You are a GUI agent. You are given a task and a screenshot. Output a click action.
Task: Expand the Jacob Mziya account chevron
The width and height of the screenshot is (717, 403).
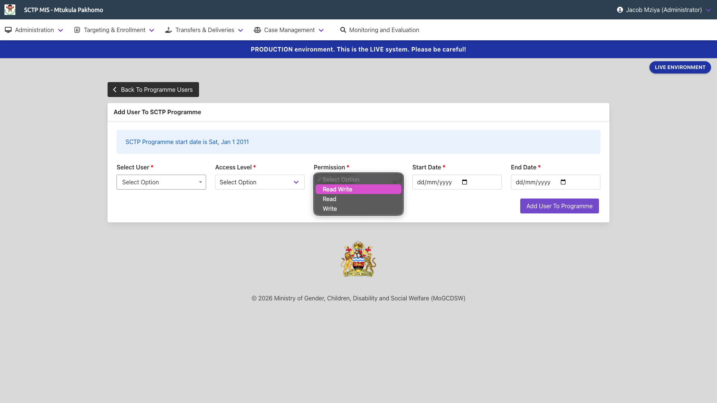tap(708, 10)
